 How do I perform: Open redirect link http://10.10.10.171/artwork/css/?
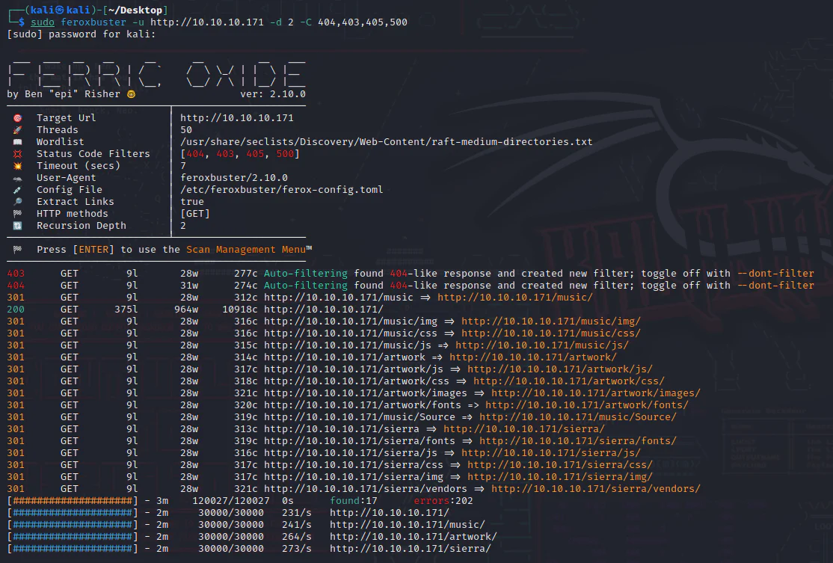pyautogui.click(x=569, y=381)
